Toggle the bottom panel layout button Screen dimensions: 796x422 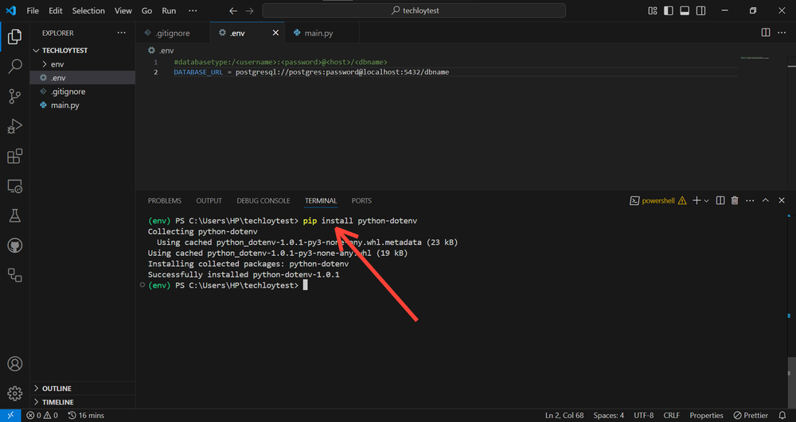point(683,11)
